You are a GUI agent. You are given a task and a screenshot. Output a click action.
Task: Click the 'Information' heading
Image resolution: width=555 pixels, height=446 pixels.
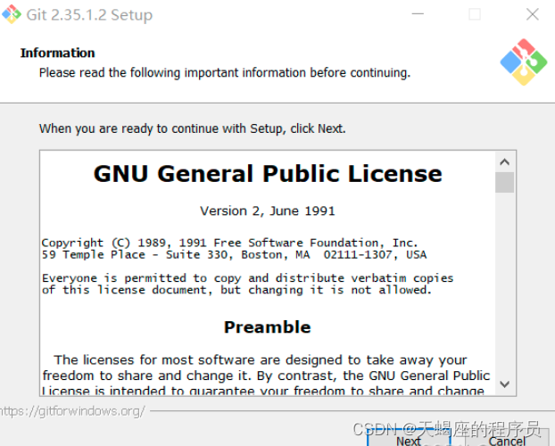[x=58, y=53]
